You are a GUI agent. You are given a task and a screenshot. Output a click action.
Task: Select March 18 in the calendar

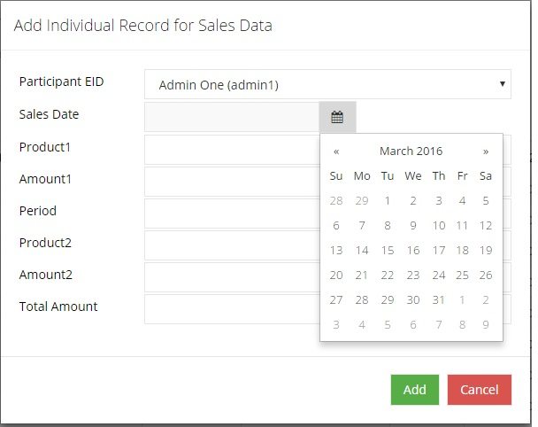pos(462,251)
